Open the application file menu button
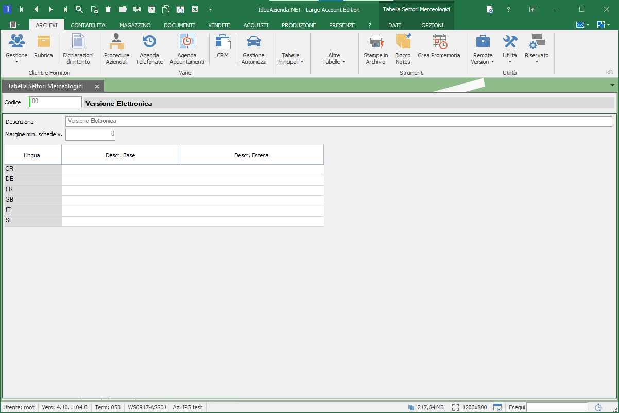The height and width of the screenshot is (413, 619). [14, 25]
